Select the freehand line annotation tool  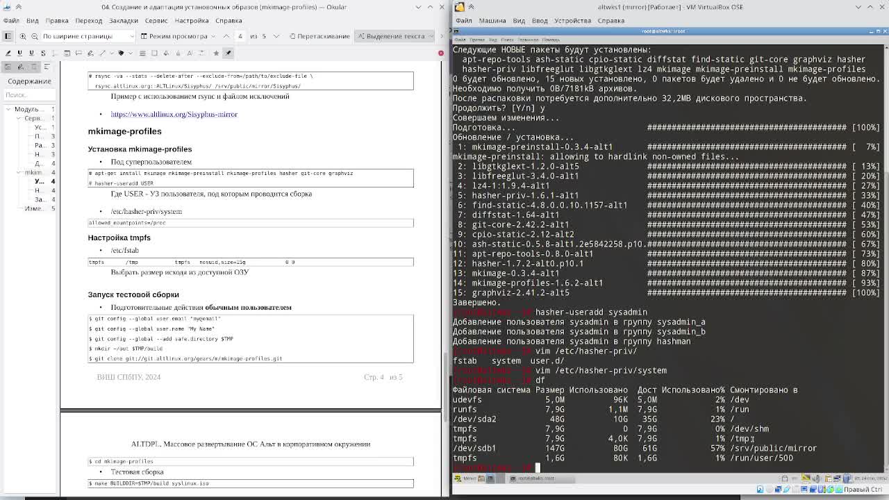[x=90, y=53]
